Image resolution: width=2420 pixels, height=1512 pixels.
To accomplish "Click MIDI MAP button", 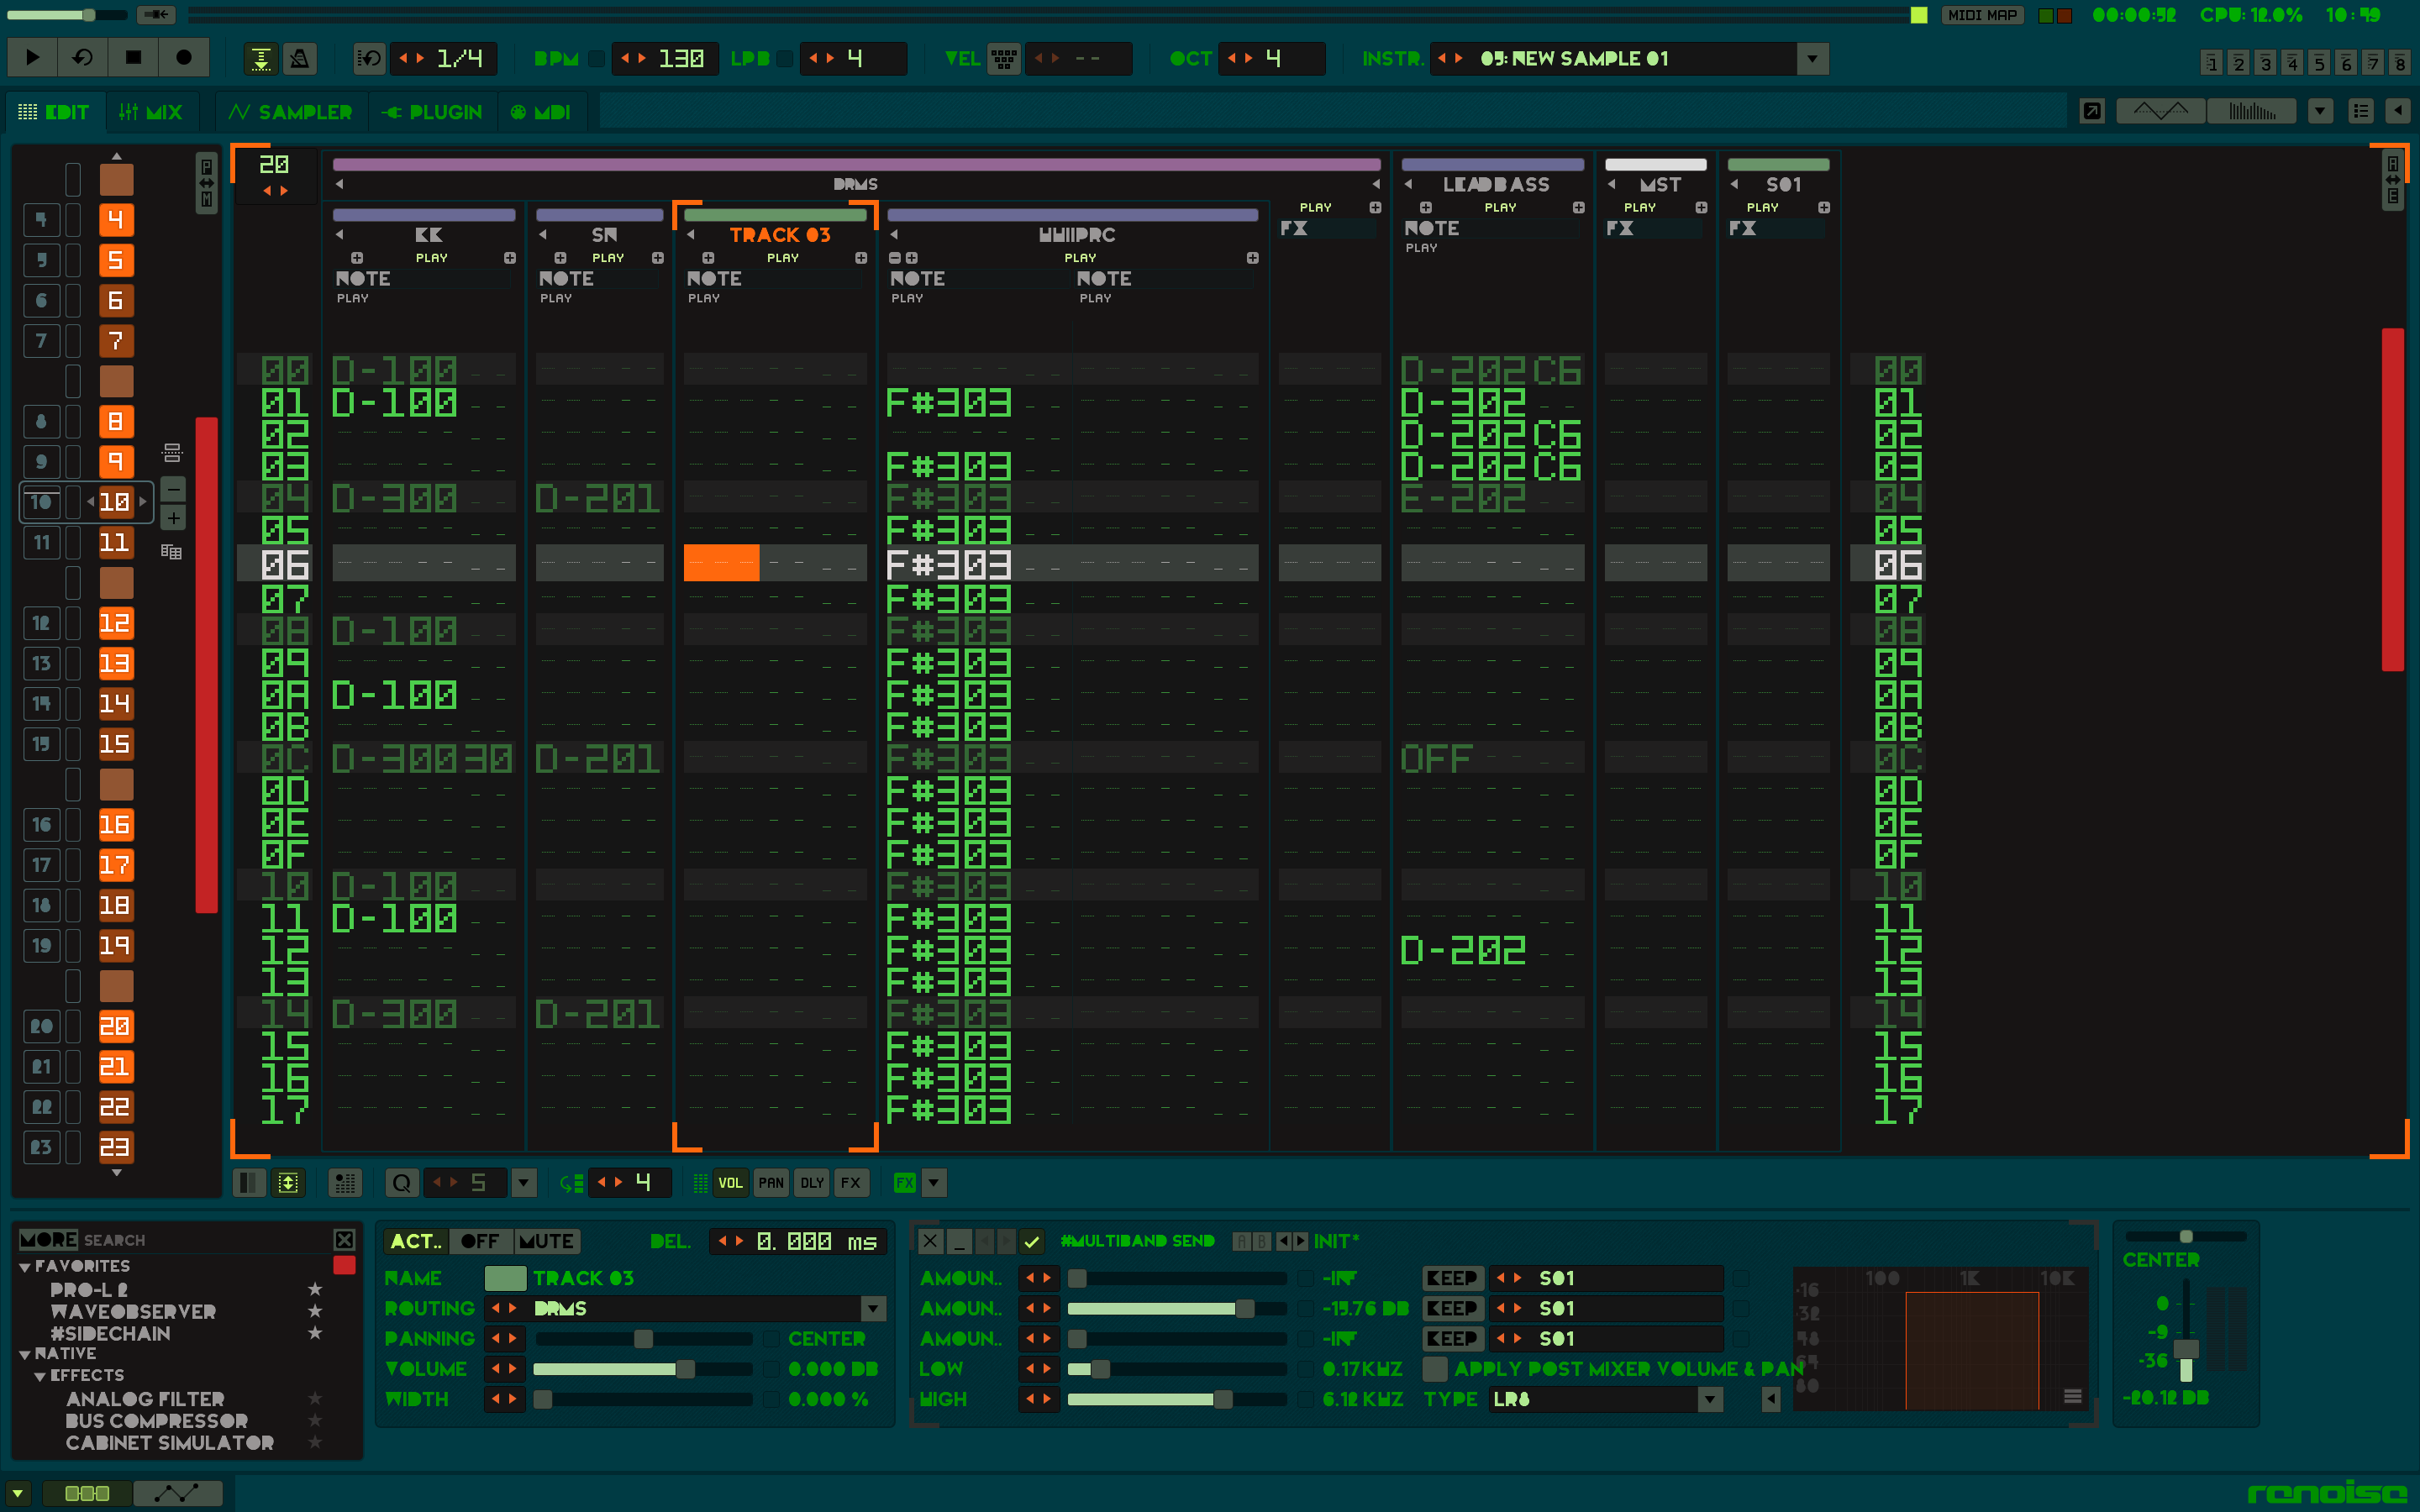I will tap(1982, 15).
